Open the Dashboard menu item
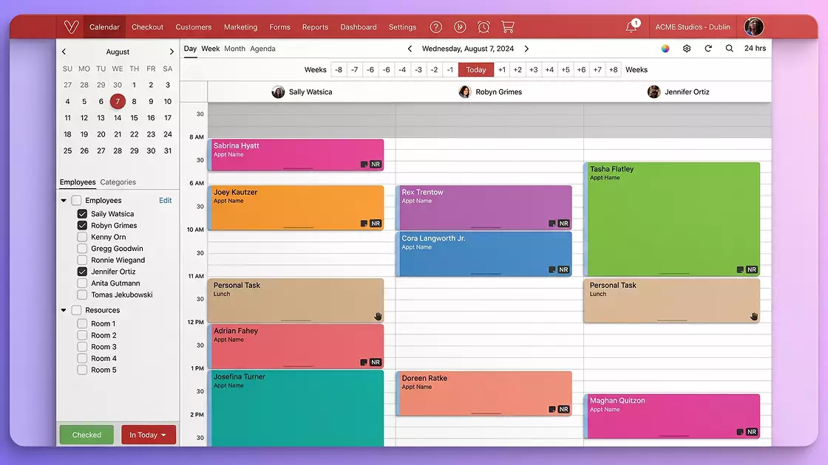The image size is (828, 465). coord(358,27)
